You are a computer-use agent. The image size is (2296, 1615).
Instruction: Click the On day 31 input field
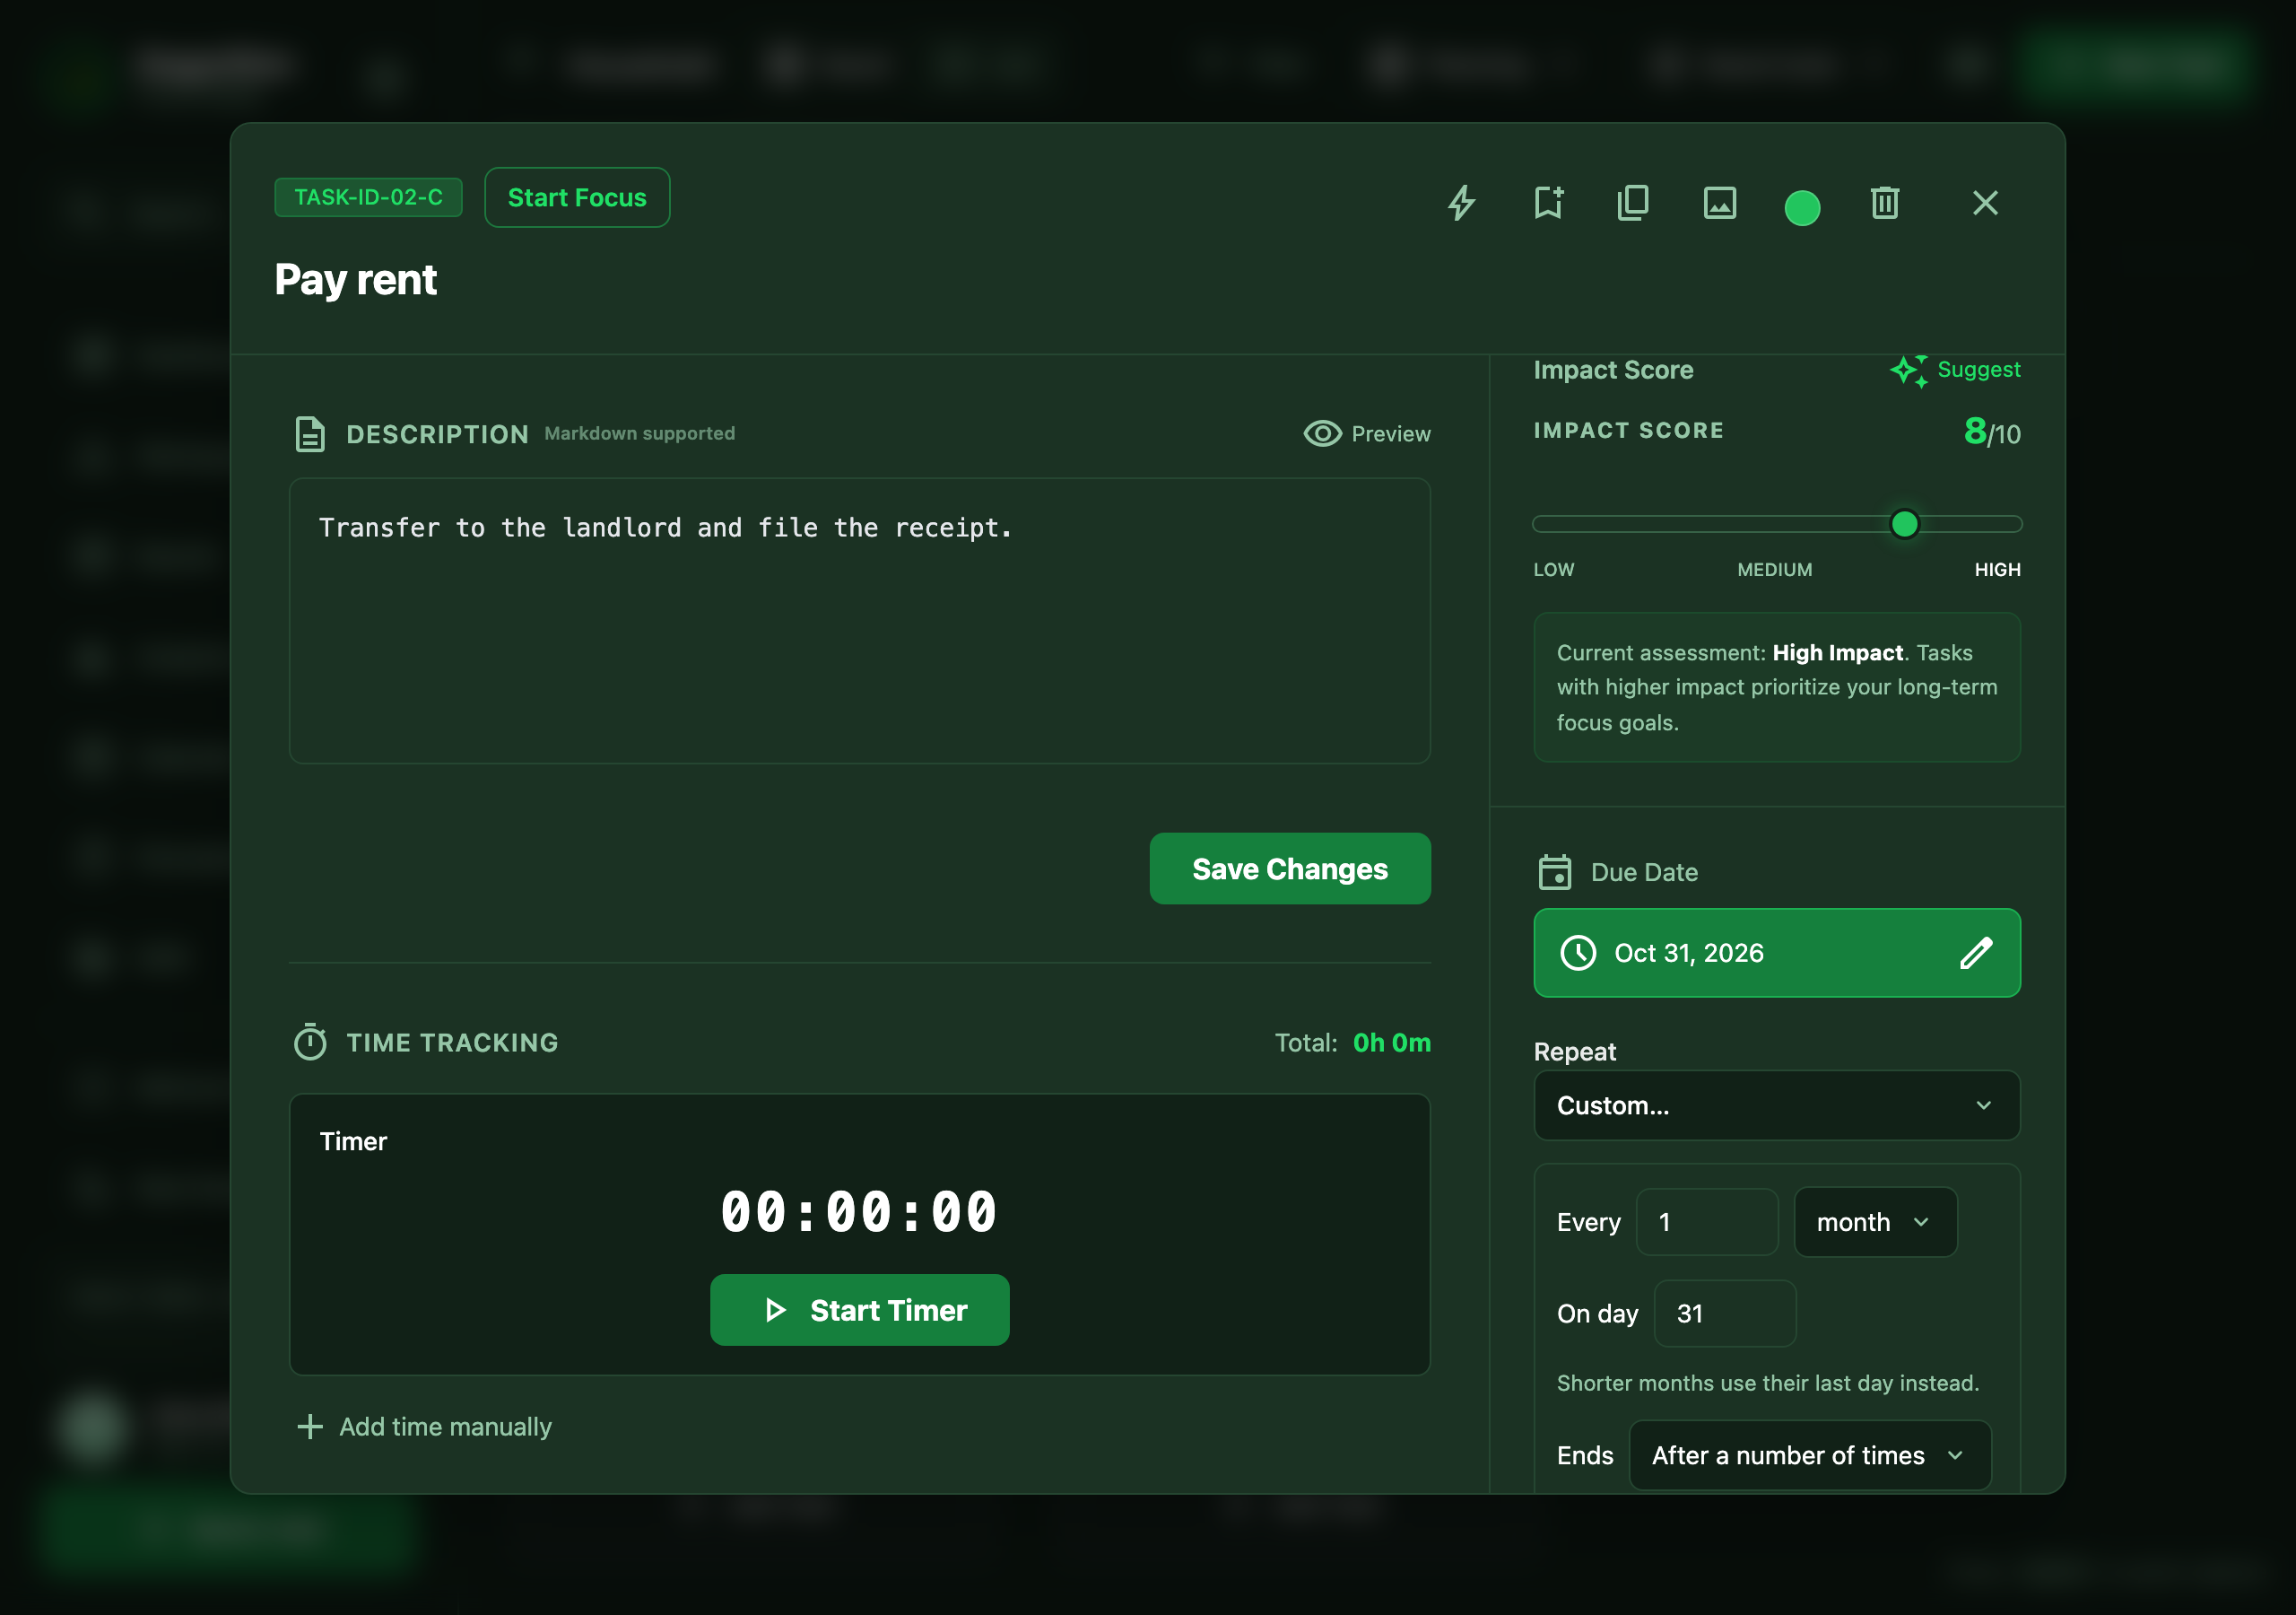click(x=1724, y=1313)
